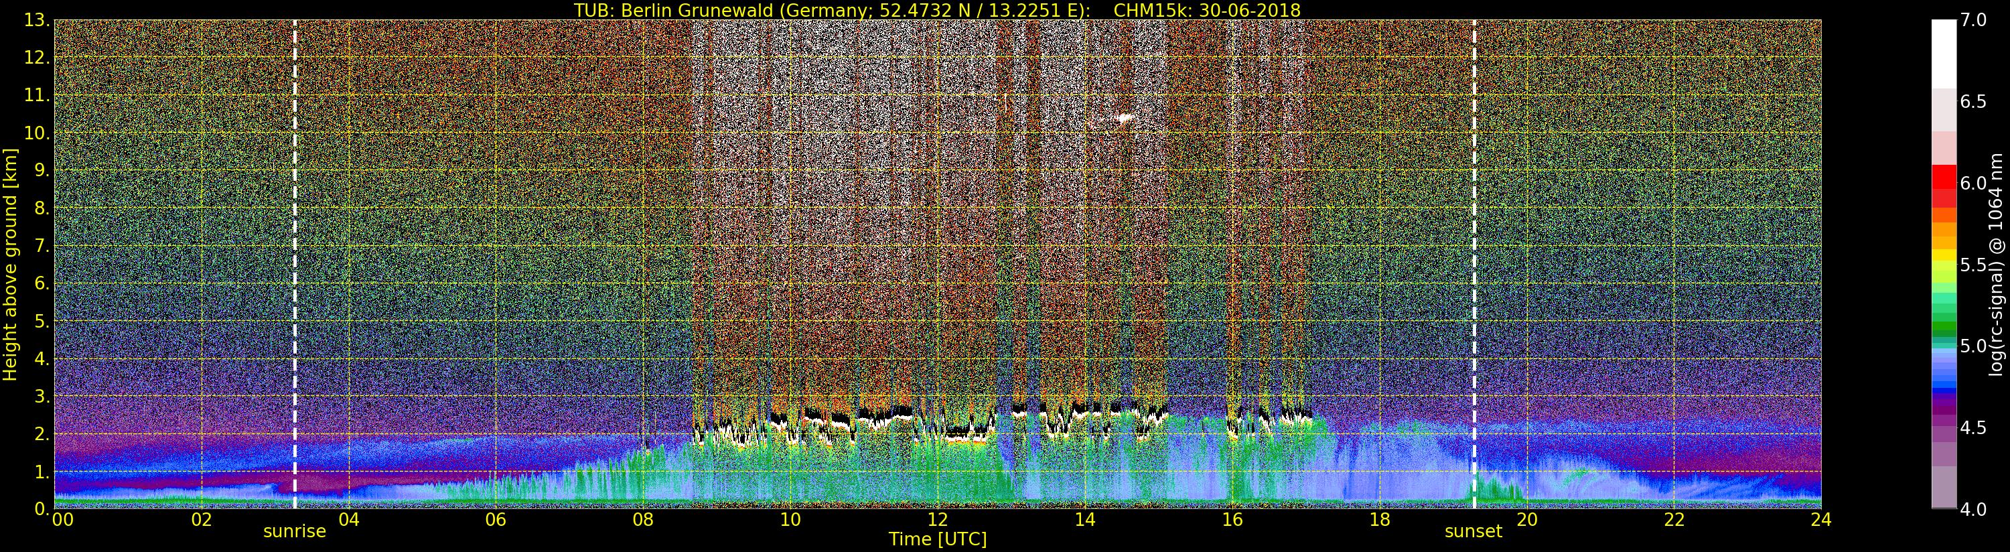The image size is (2010, 552).
Task: Click the '24' tick on the time axis
Action: [1821, 519]
